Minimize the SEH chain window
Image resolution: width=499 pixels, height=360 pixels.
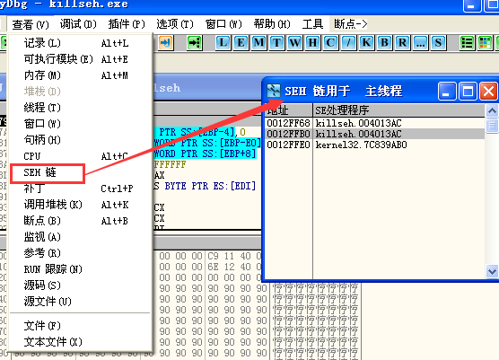click(x=447, y=92)
